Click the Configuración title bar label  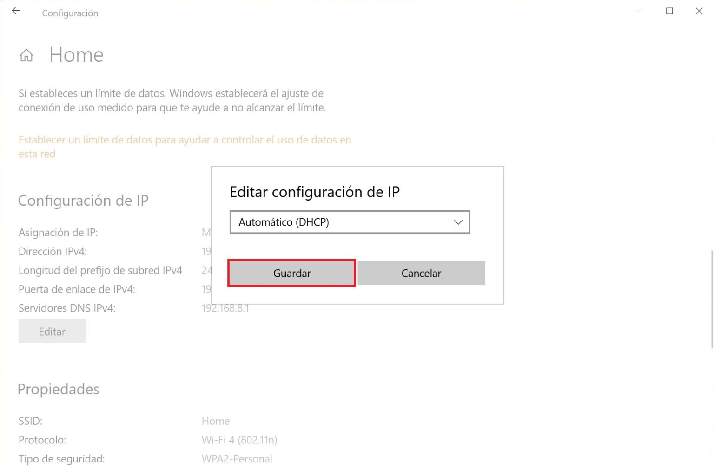pyautogui.click(x=70, y=13)
